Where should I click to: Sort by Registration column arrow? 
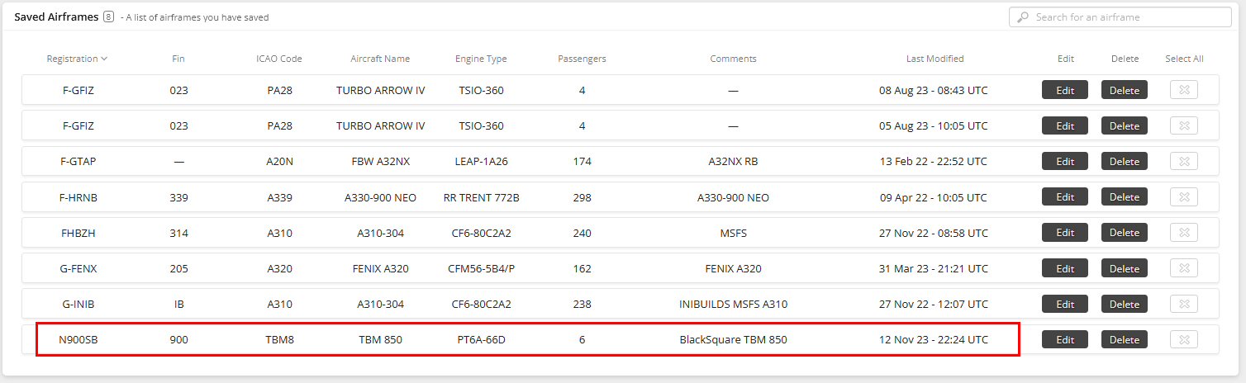[x=105, y=59]
